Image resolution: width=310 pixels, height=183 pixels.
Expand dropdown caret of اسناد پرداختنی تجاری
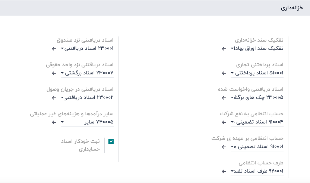pos(232,73)
